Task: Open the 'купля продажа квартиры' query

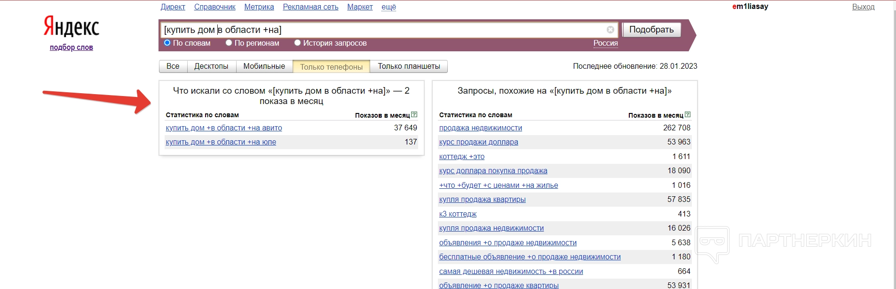Action: pos(483,200)
